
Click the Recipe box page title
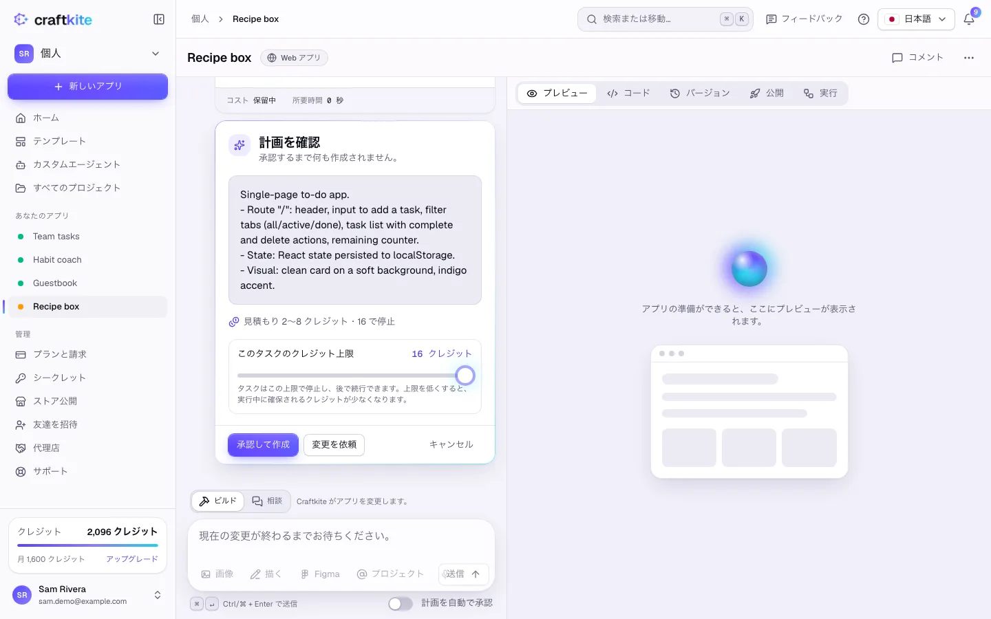(220, 58)
